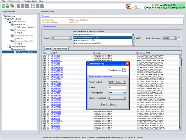Screen dimensions: 186x140
Task: Switch to the MiRNA tab
Action: tap(48, 49)
